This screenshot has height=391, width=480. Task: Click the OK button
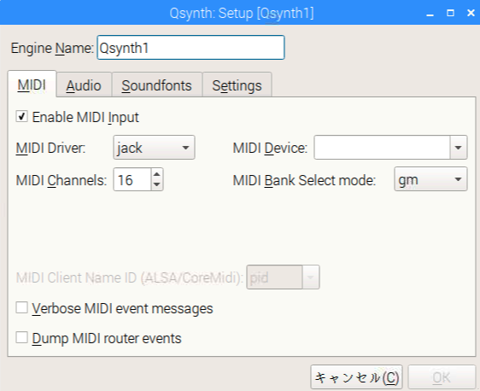tap(442, 377)
